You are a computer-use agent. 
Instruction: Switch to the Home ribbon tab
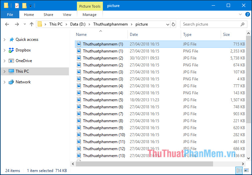29,15
